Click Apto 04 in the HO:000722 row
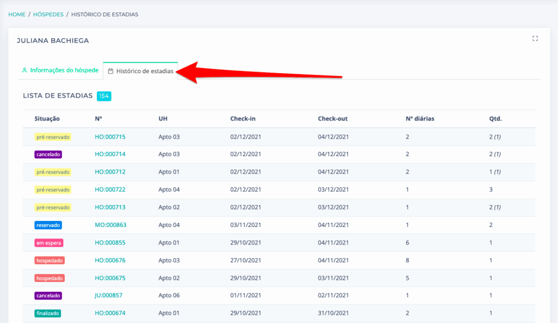Screen dimensions: 558x323 pyautogui.click(x=169, y=189)
